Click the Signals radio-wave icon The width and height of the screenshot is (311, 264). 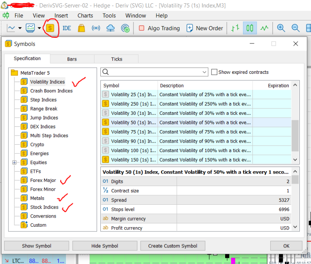(96, 28)
